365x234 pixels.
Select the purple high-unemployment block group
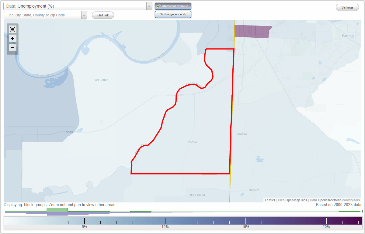point(252,32)
